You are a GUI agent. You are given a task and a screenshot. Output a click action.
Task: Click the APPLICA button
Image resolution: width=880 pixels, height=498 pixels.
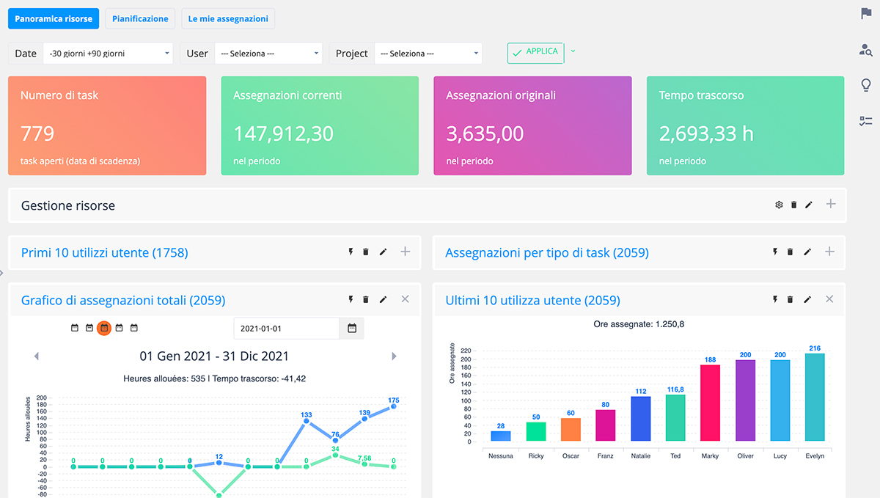coord(535,53)
